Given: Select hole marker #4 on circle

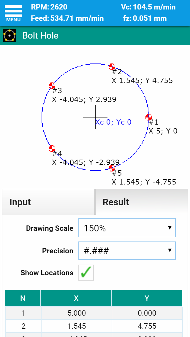Looking at the screenshot, I should coord(52,149).
